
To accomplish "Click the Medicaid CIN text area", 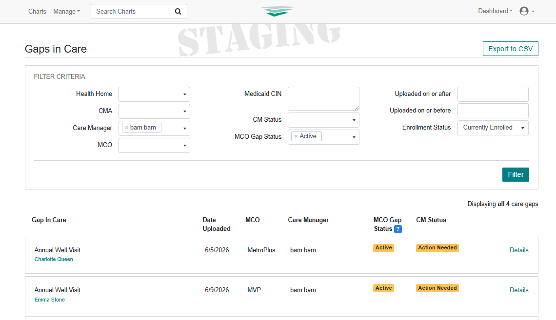I will tap(323, 98).
